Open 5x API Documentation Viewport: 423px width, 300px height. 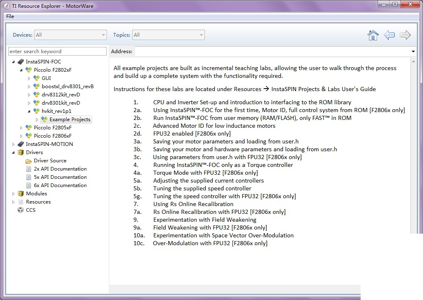pos(60,177)
